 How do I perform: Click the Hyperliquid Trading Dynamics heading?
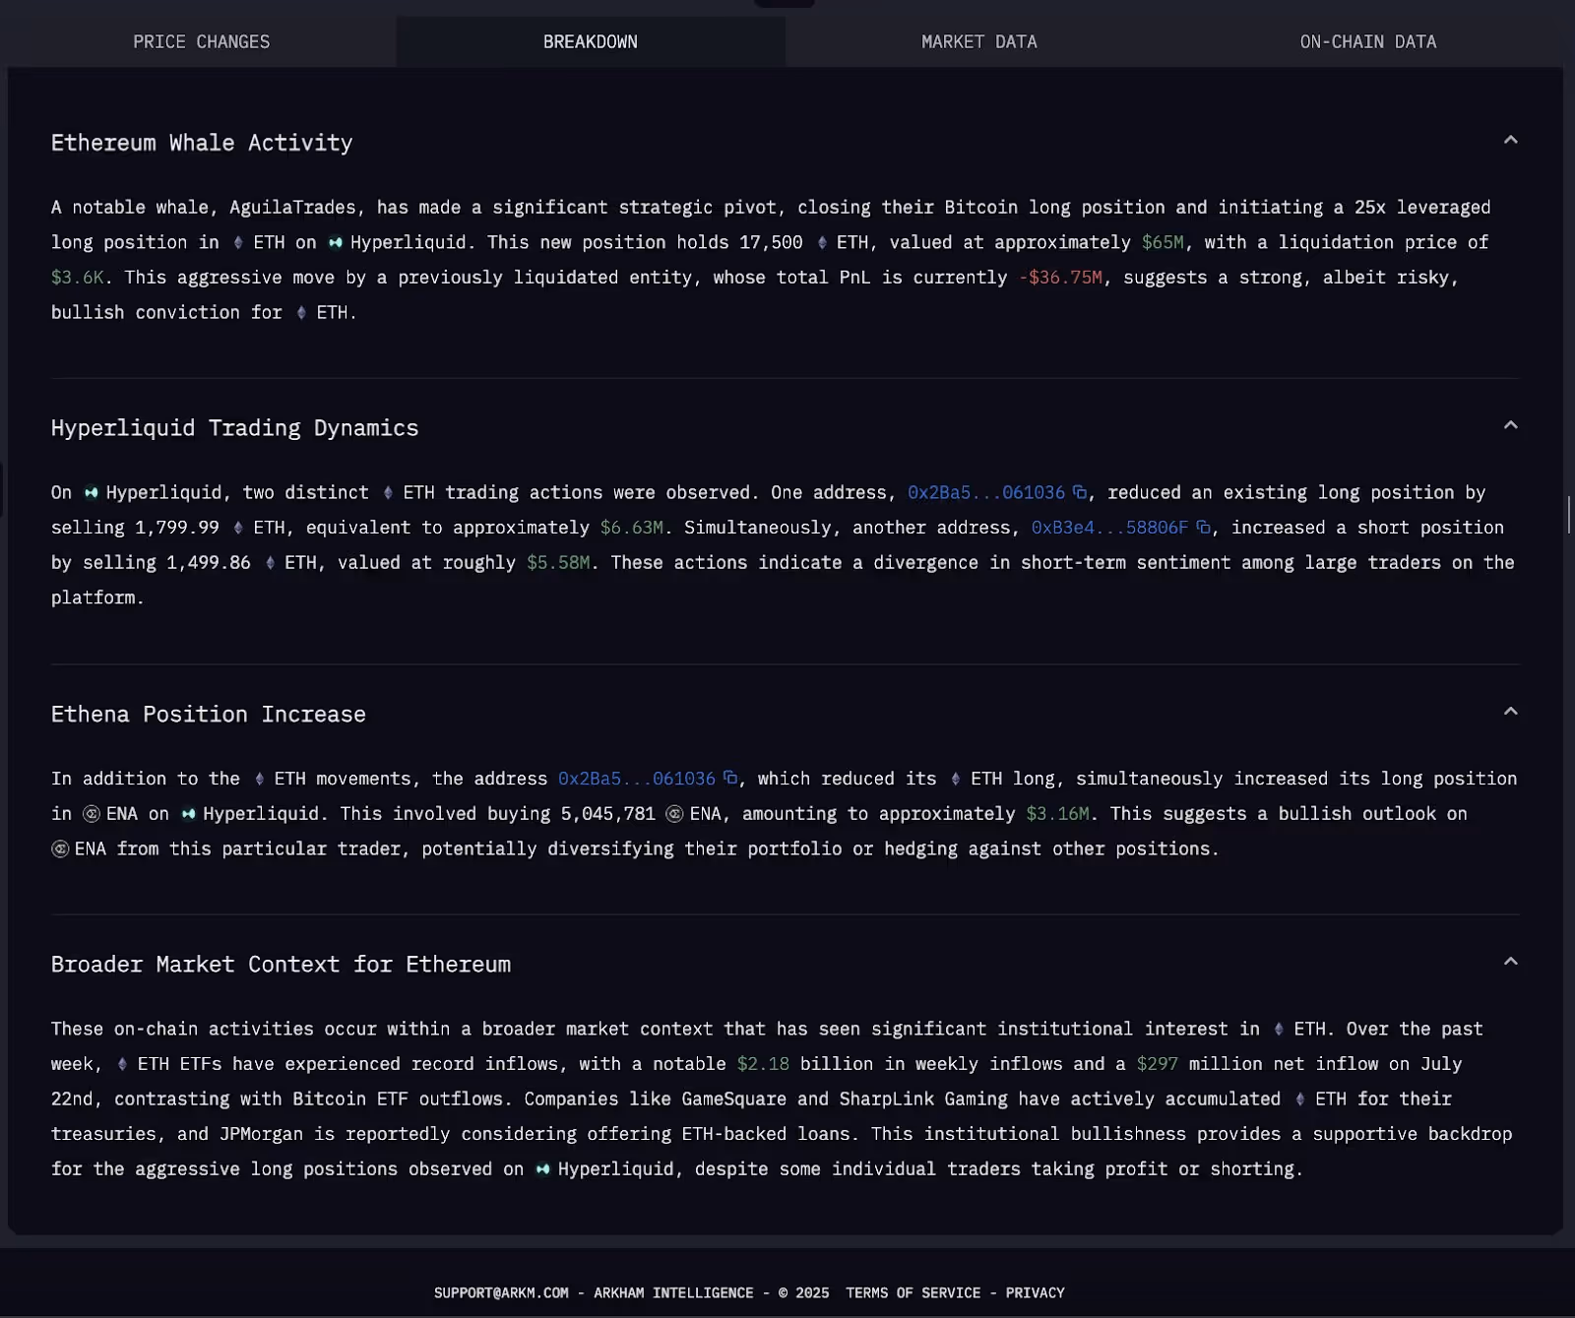click(234, 428)
